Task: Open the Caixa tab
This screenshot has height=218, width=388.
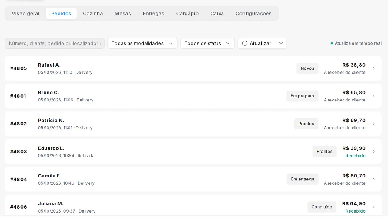Action: [217, 13]
